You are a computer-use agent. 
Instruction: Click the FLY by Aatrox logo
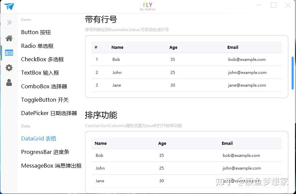coord(147,6)
